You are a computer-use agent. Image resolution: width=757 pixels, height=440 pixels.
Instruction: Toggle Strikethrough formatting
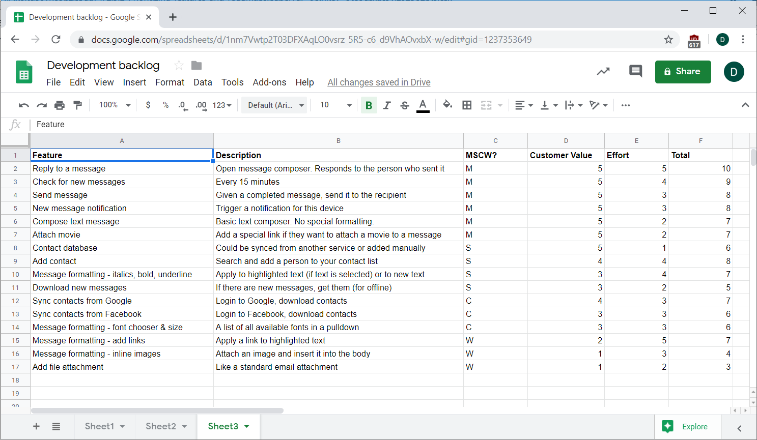point(405,105)
